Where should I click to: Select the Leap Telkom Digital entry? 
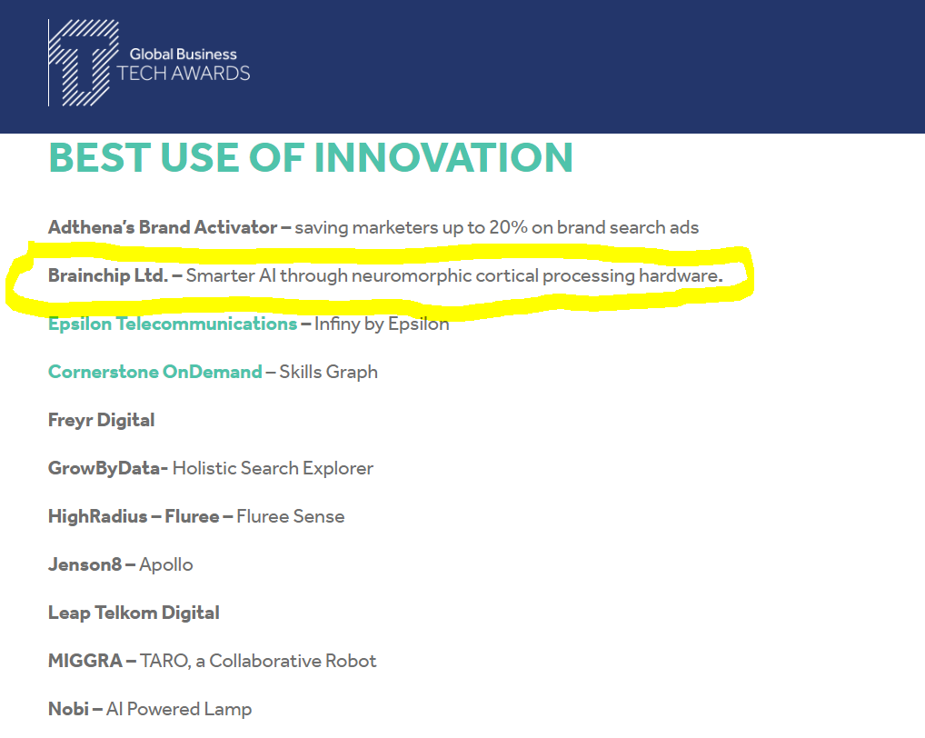point(133,613)
